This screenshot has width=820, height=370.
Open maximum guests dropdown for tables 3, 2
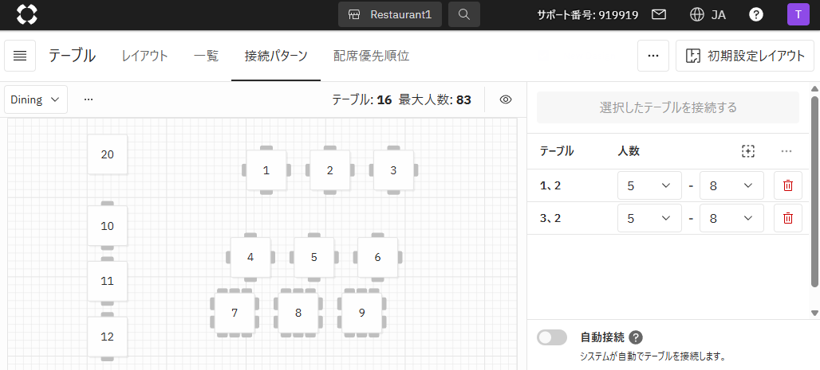tap(731, 218)
